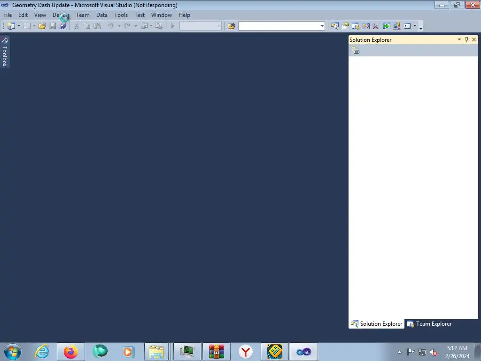The width and height of the screenshot is (481, 361).
Task: Open the Window menu
Action: coord(162,15)
